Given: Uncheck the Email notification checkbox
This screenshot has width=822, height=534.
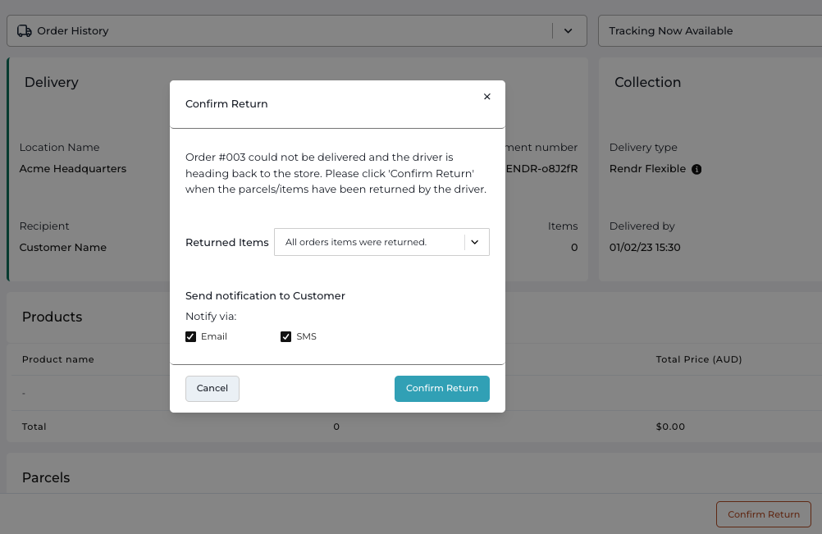Looking at the screenshot, I should coord(191,336).
